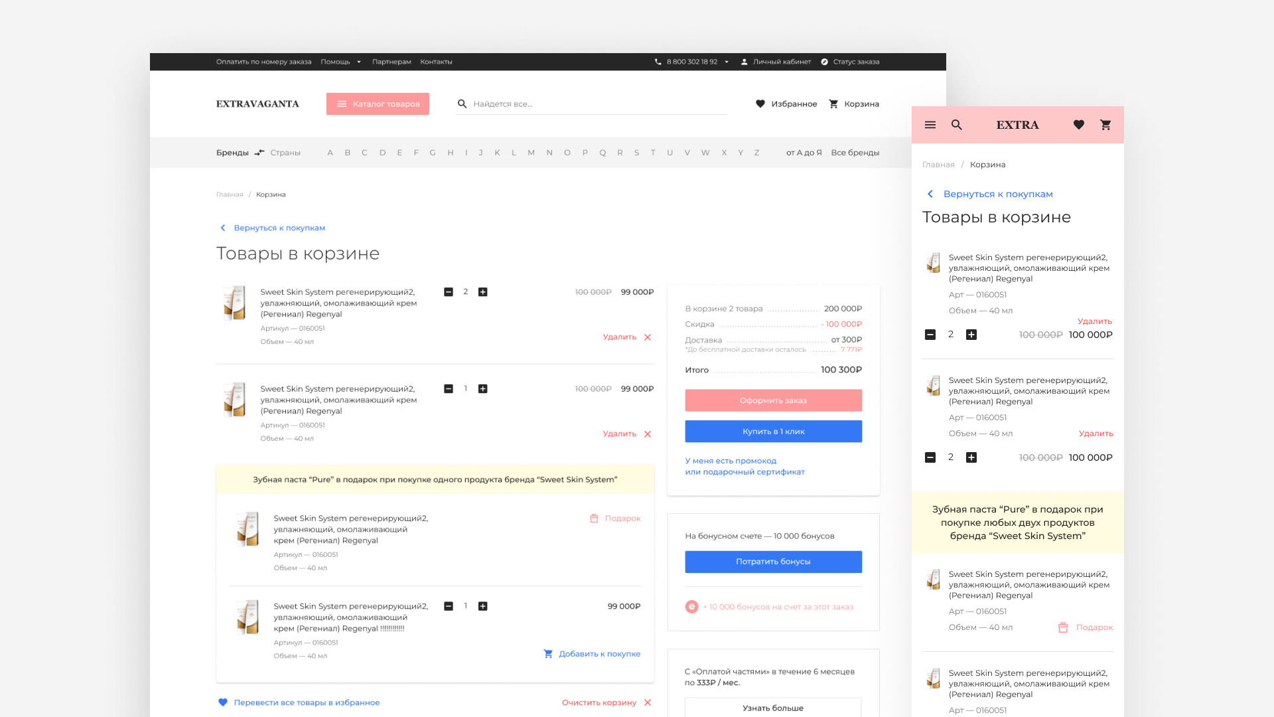Open Оплатить по номеру заказа link
The image size is (1274, 717).
(263, 62)
